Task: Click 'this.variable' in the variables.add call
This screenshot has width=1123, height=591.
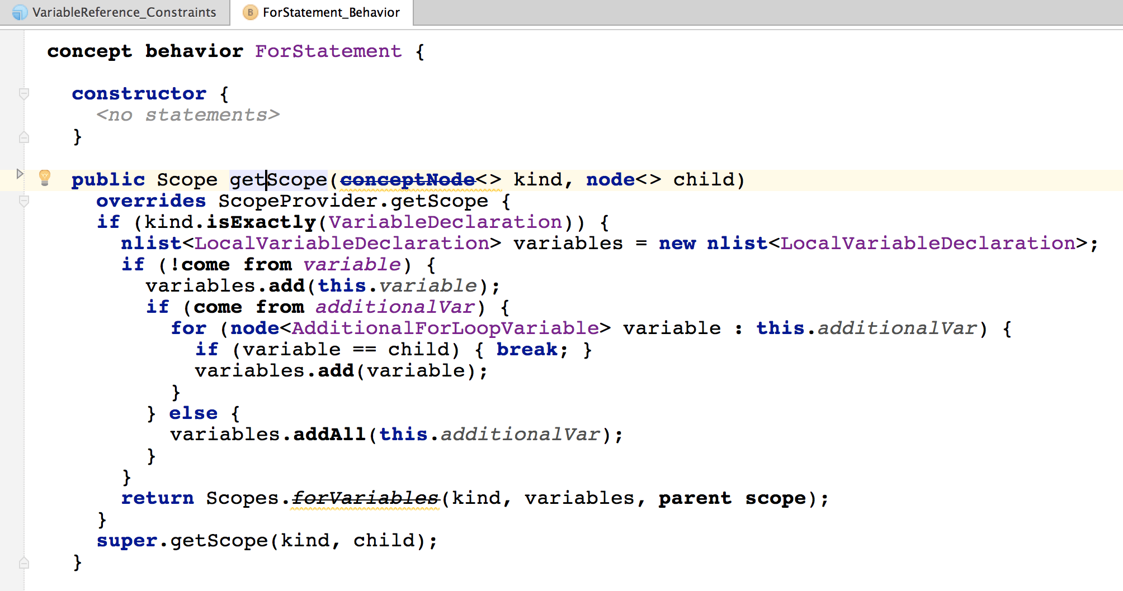Action: 398,286
